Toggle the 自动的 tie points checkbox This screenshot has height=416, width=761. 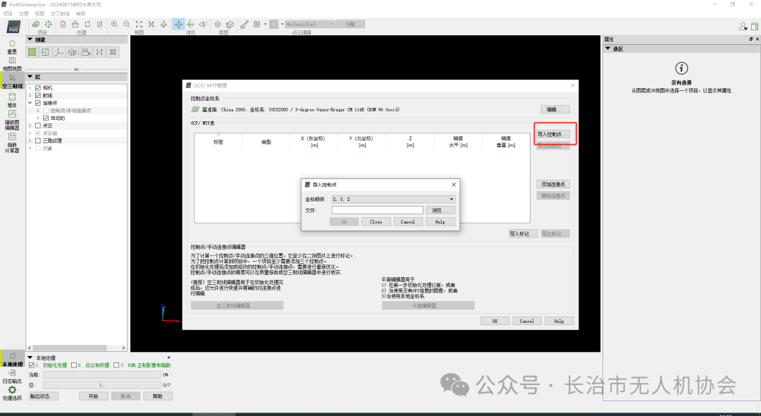tap(46, 118)
